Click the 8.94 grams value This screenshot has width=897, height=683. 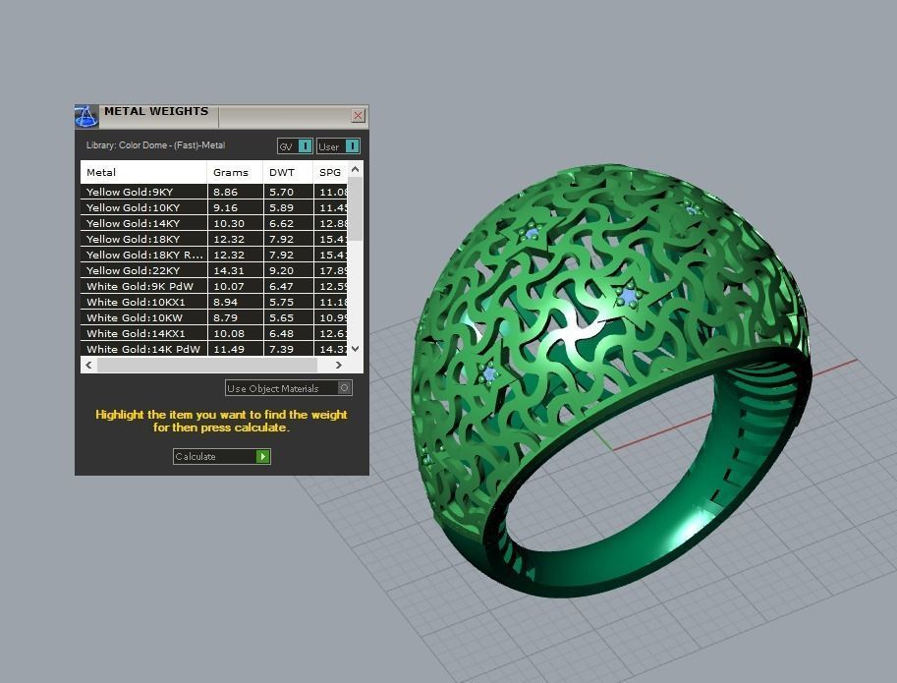pyautogui.click(x=225, y=302)
